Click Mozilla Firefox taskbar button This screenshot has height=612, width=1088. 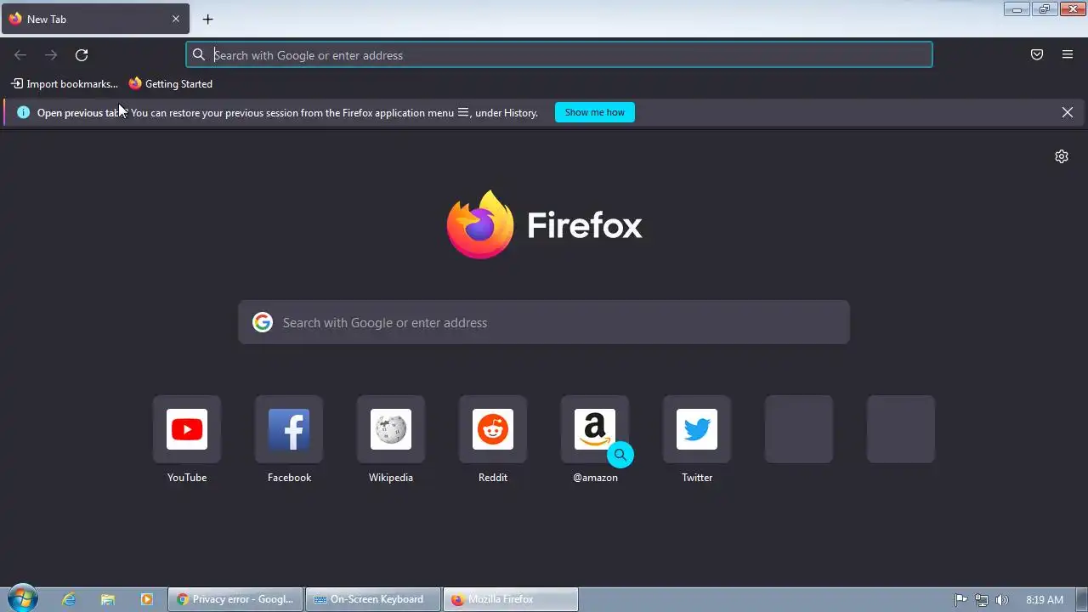click(511, 599)
